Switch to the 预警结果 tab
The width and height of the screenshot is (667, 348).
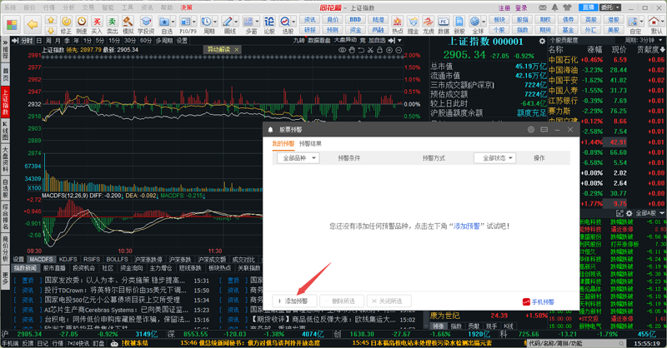tap(311, 144)
